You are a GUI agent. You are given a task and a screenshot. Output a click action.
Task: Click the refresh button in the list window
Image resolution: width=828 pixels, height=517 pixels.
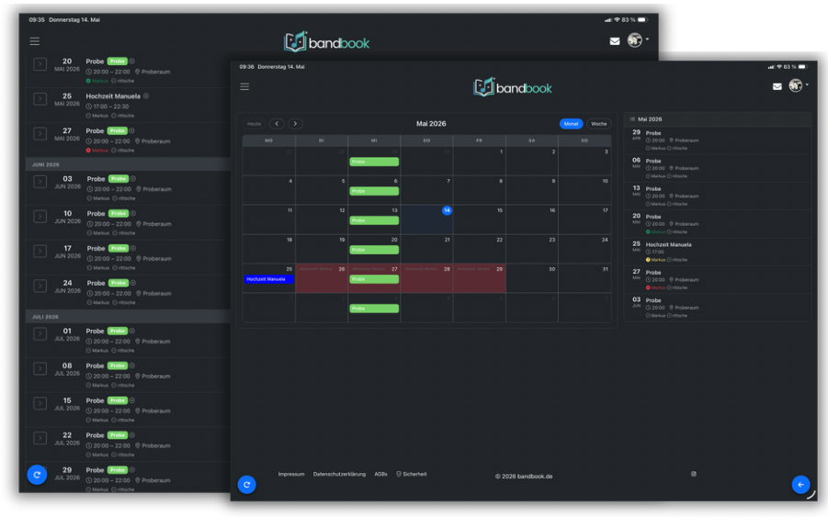[x=37, y=475]
